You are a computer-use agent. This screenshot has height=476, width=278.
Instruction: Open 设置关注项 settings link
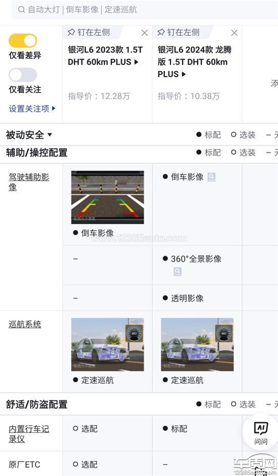[32, 108]
